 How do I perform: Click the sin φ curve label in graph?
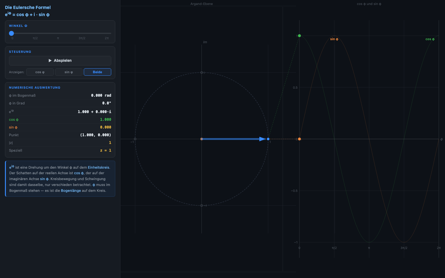pos(334,39)
